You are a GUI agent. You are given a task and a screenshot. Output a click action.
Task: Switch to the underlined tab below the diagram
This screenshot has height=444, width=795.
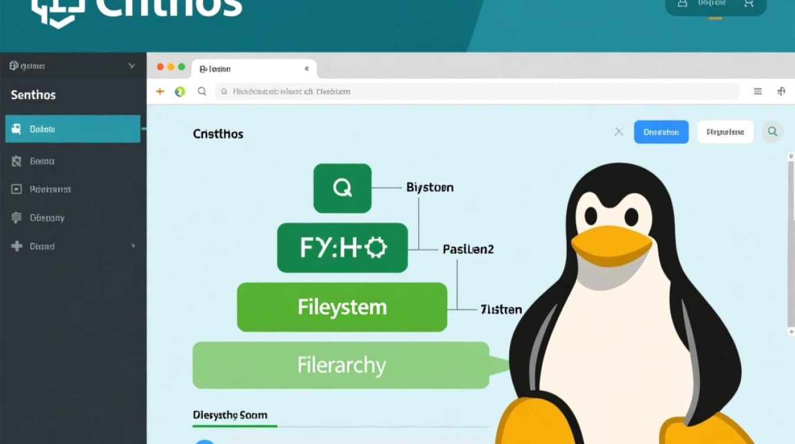pos(230,415)
